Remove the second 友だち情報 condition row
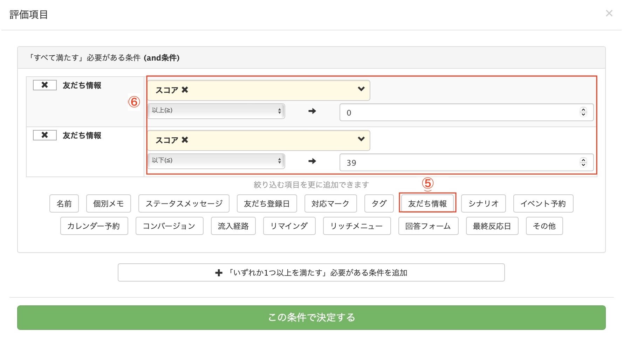This screenshot has width=623, height=346. click(44, 135)
